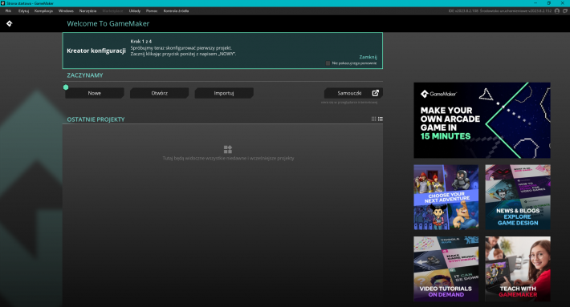The width and height of the screenshot is (570, 307).
Task: Click GameMaker app icon in title bar
Action: click(x=3, y=3)
